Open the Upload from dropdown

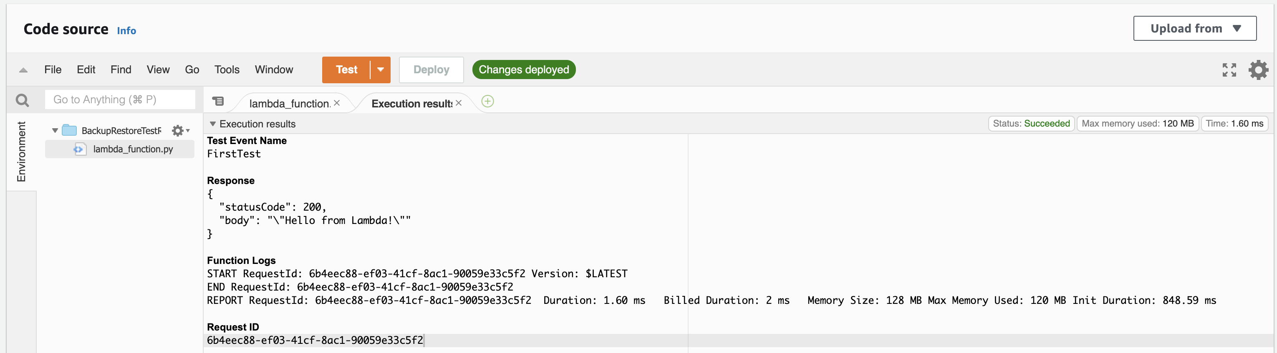pos(1194,29)
